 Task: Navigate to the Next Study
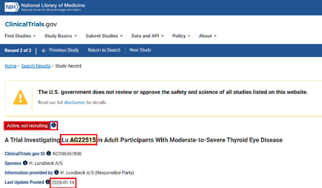point(140,50)
